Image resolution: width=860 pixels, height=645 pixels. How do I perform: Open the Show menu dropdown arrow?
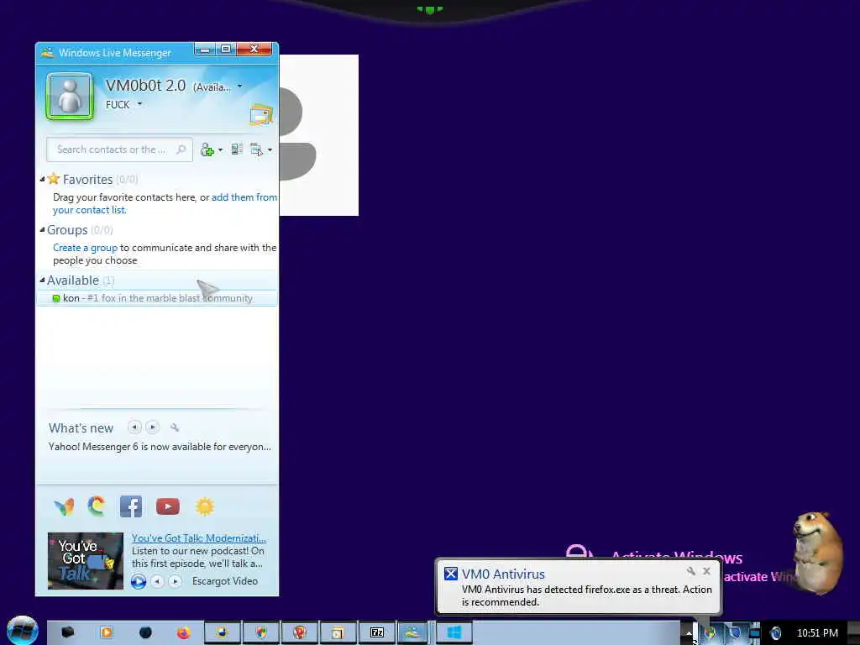pyautogui.click(x=270, y=149)
